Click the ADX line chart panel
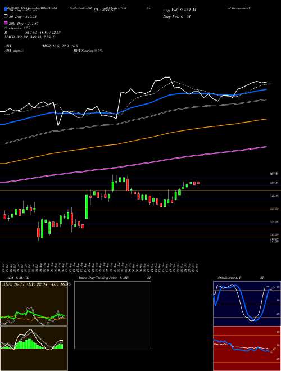281x371 pixels. tap(34, 304)
